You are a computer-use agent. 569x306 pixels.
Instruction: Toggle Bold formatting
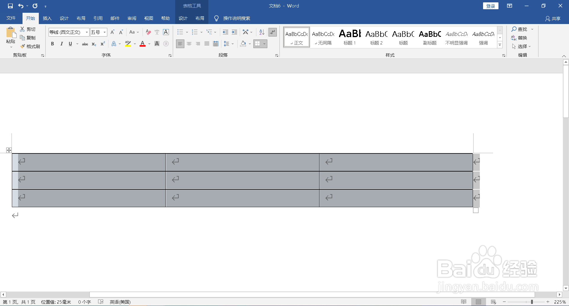52,44
